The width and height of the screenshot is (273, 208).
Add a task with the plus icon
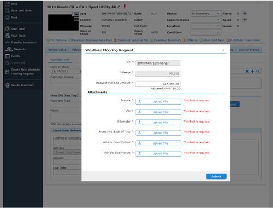(x=245, y=20)
